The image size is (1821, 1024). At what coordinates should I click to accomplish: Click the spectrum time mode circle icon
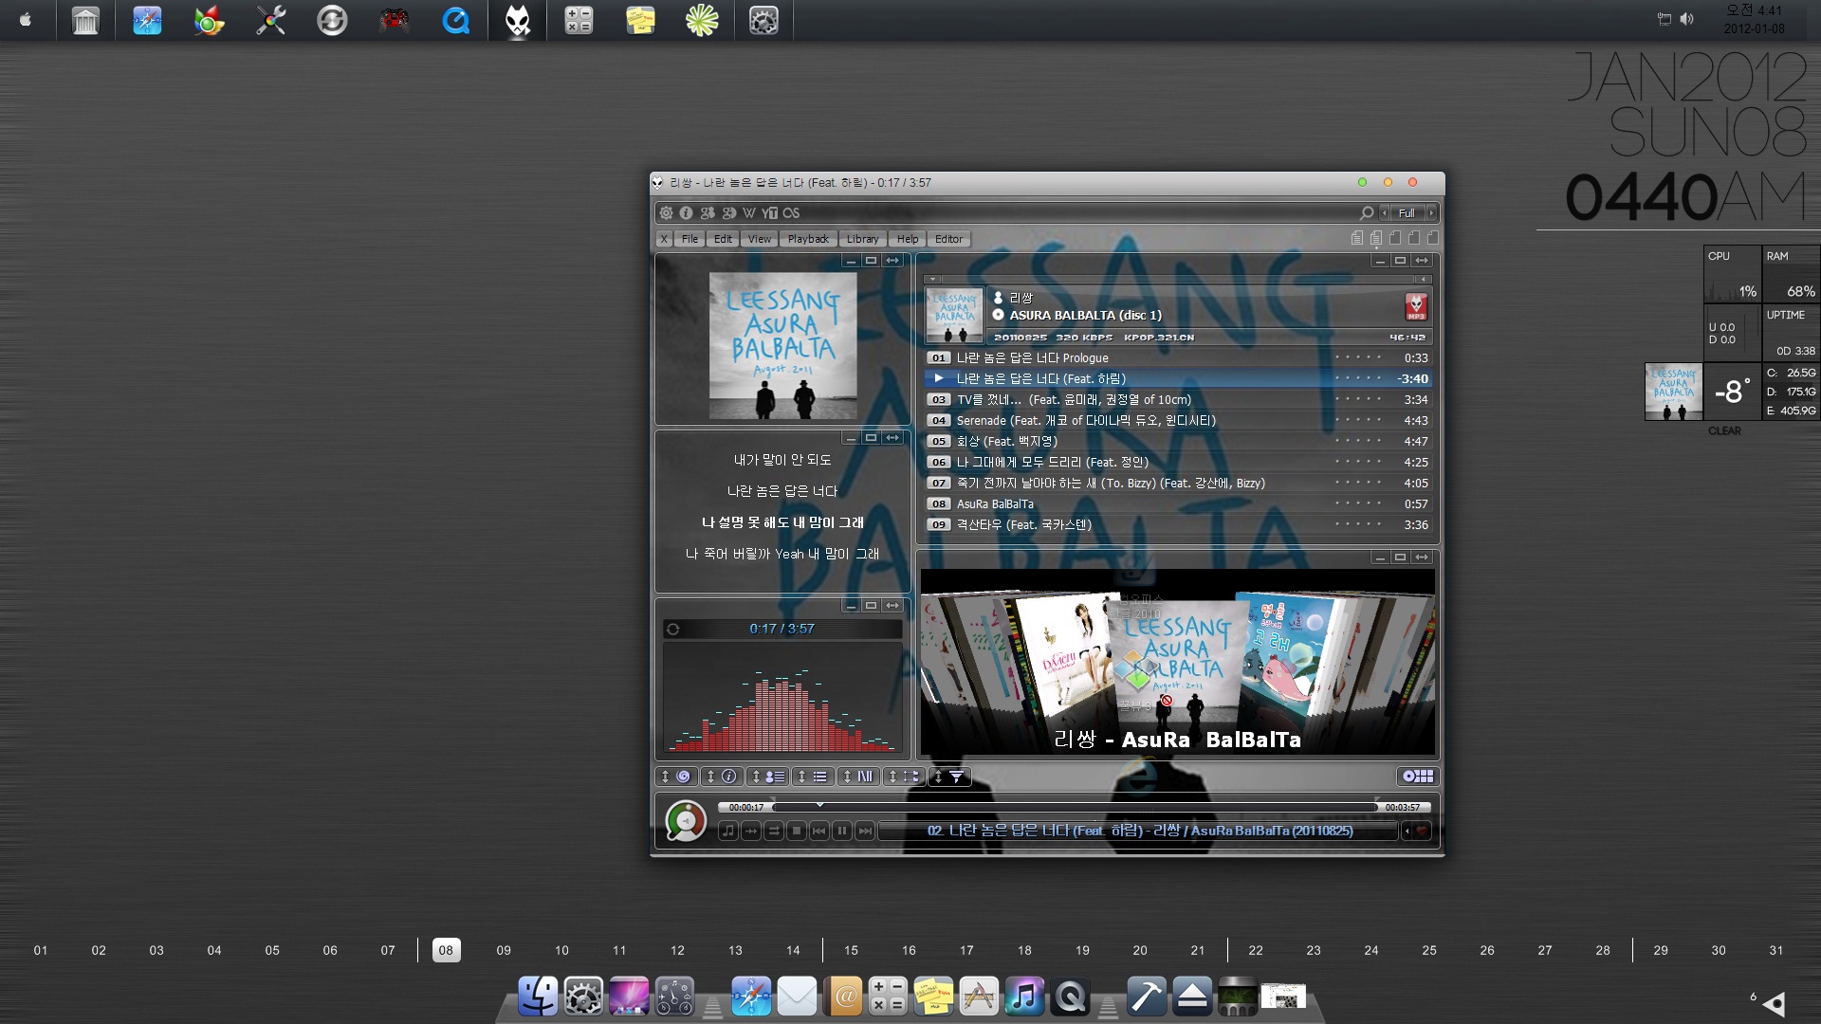(x=672, y=629)
